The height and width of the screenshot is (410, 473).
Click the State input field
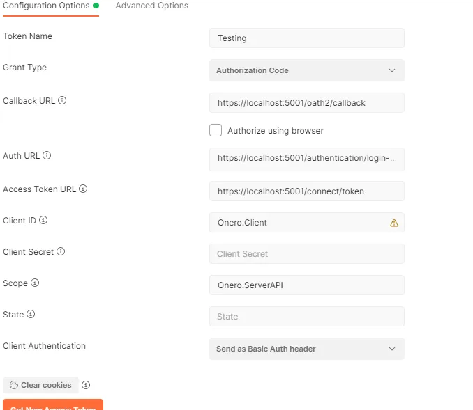point(306,317)
